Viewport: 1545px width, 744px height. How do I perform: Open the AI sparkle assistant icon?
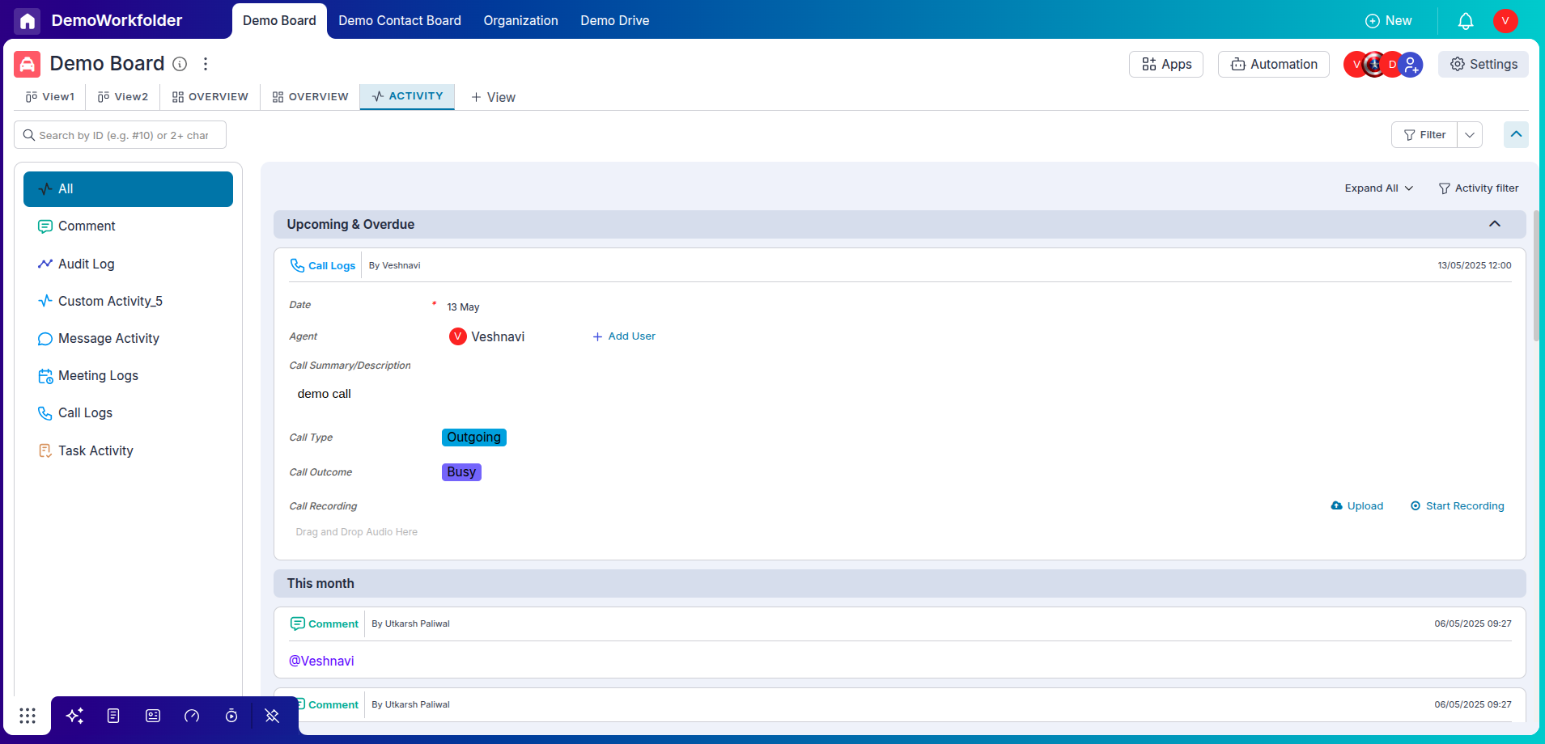[74, 716]
